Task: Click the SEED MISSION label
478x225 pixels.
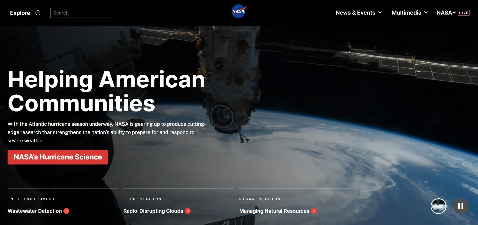Action: click(142, 199)
